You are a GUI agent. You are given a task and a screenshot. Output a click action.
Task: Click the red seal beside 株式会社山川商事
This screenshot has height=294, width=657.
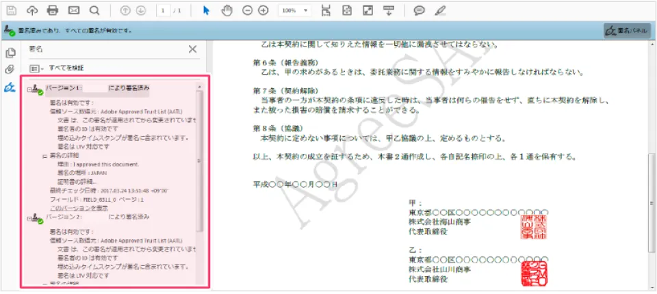534,274
